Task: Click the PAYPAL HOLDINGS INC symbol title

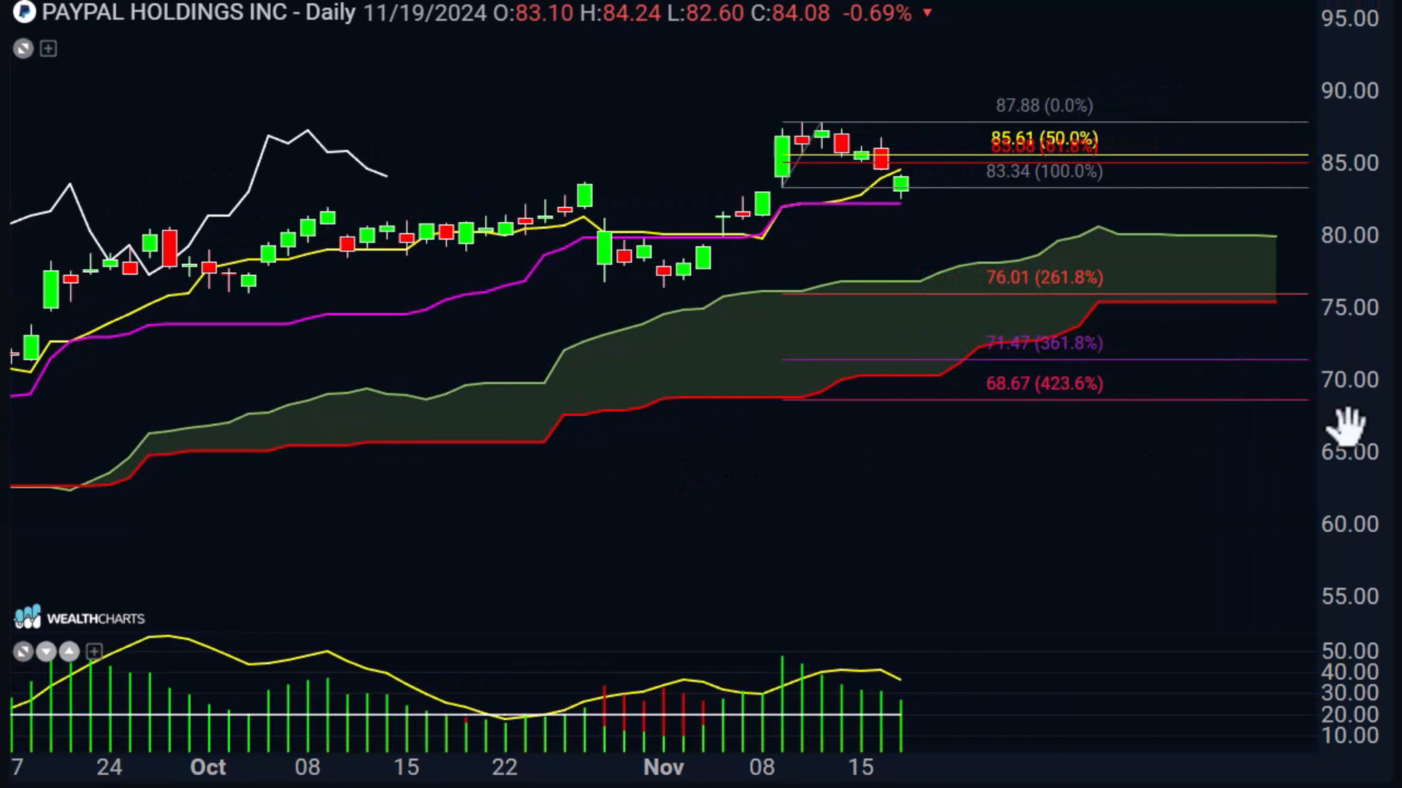Action: coord(164,12)
